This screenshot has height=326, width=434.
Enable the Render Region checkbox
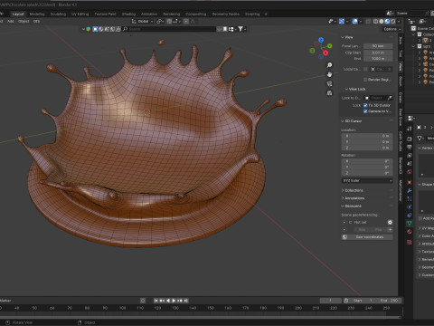365,80
